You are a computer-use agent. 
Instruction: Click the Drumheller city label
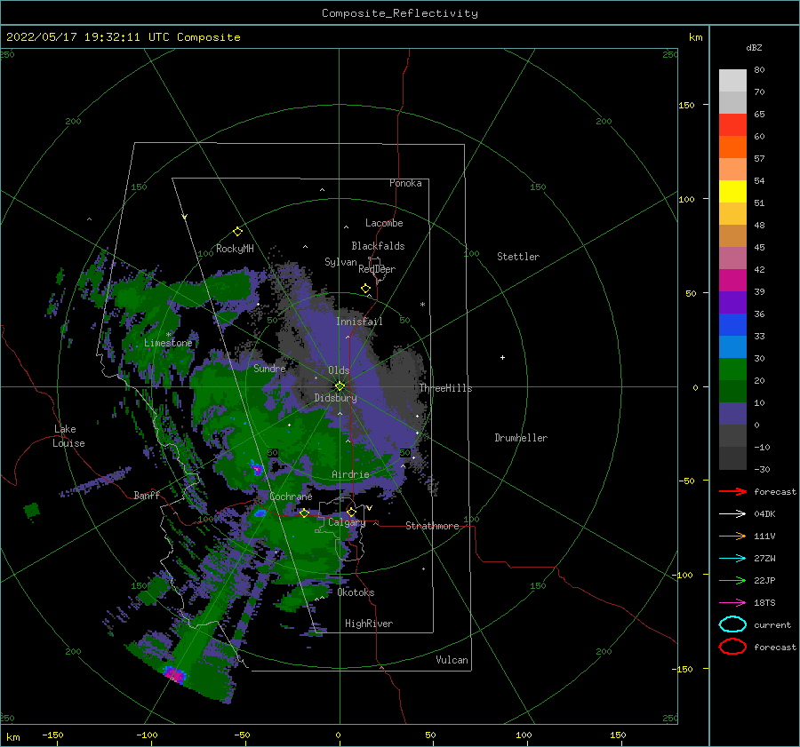(x=521, y=438)
